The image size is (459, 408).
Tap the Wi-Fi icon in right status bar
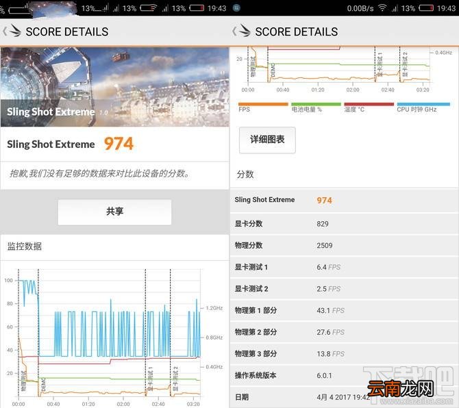tap(382, 8)
